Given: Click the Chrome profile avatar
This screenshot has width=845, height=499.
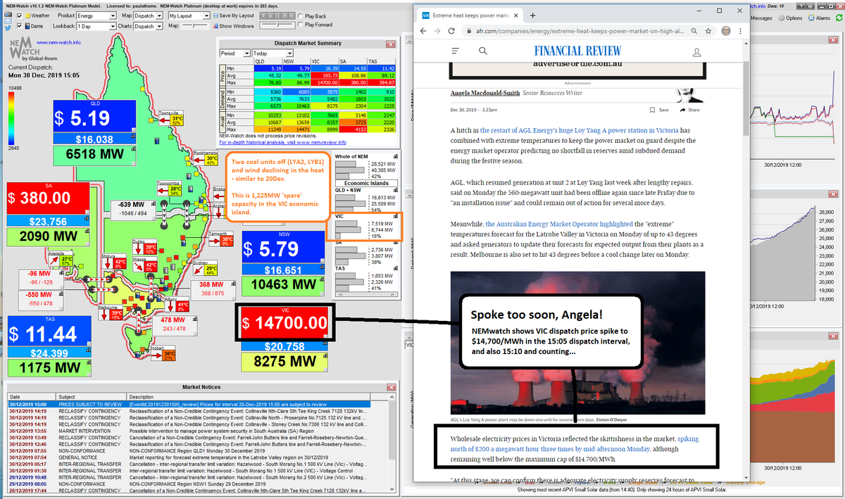Looking at the screenshot, I should click(726, 31).
